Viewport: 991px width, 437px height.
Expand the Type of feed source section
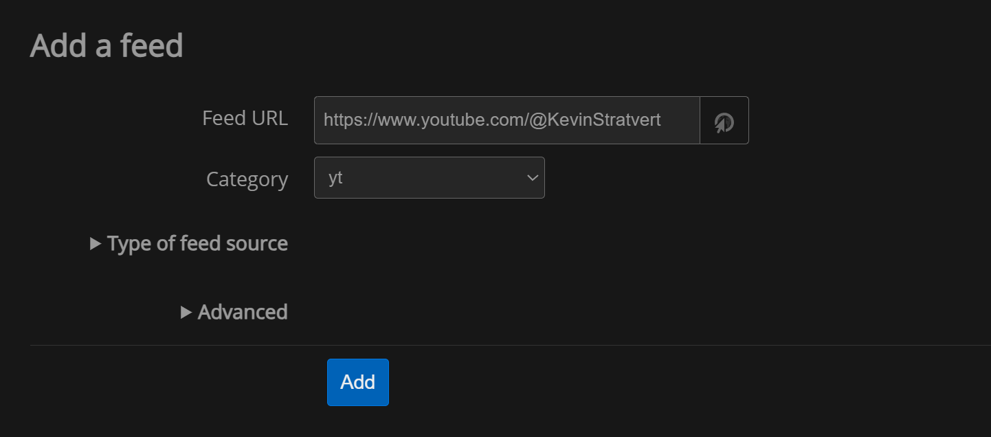tap(189, 243)
